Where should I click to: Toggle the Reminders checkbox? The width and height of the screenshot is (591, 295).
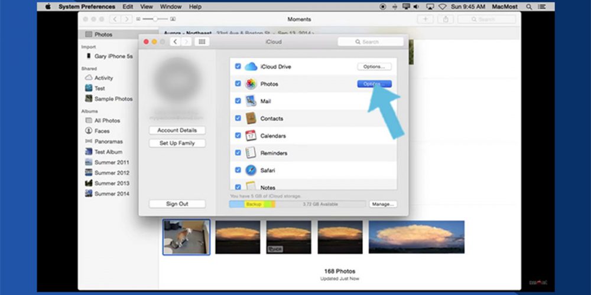click(x=238, y=153)
